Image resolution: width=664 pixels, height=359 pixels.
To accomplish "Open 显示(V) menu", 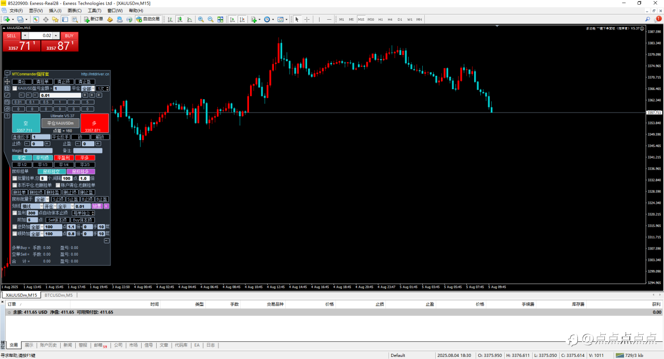I will pos(36,10).
